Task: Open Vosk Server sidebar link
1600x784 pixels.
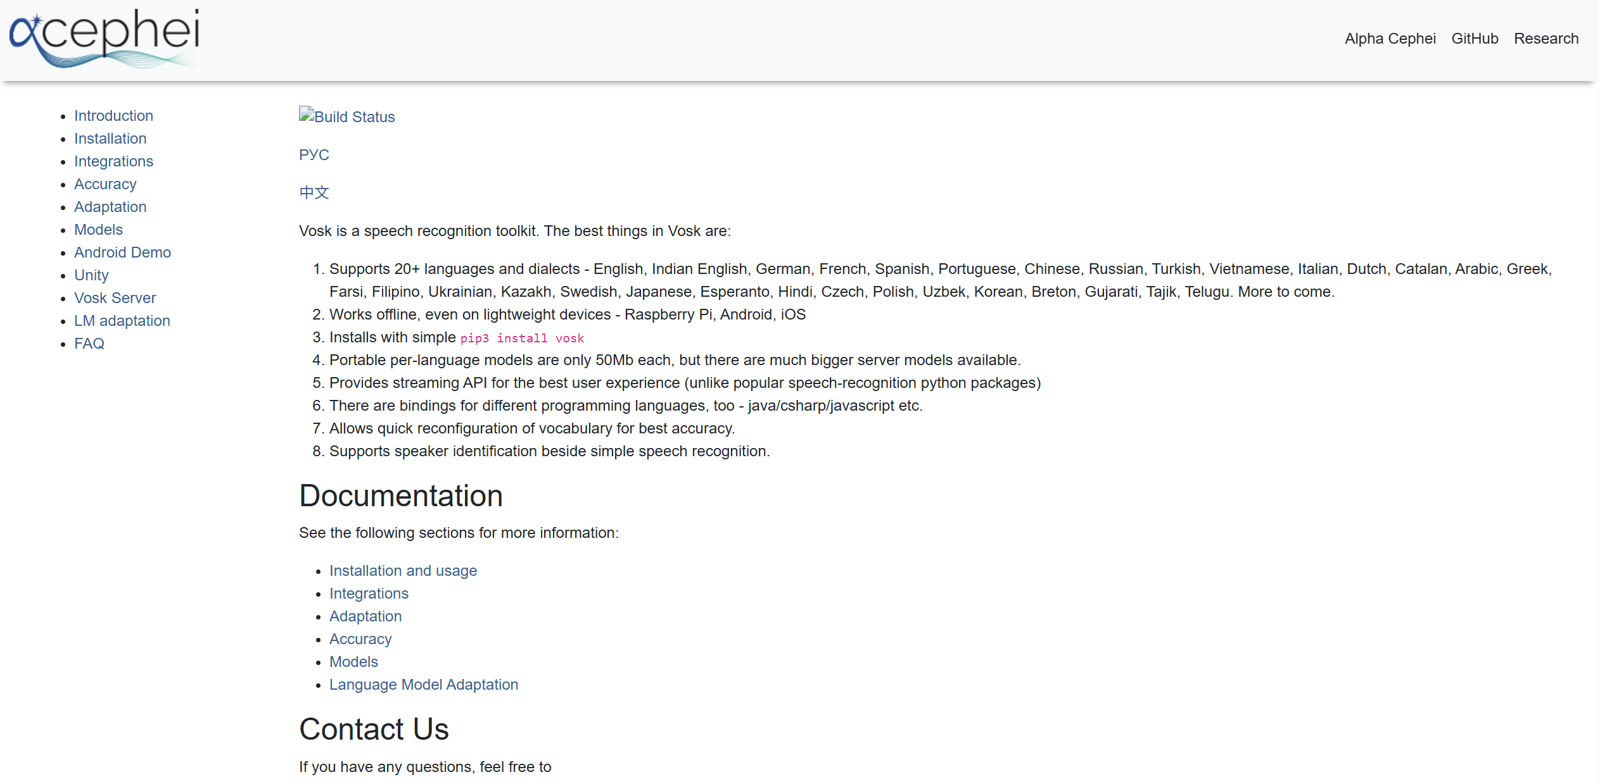Action: coord(115,298)
